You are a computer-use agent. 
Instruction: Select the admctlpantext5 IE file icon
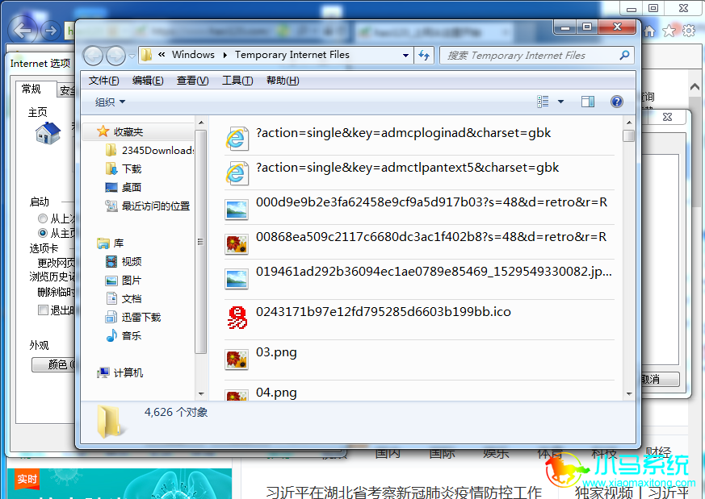click(x=237, y=173)
